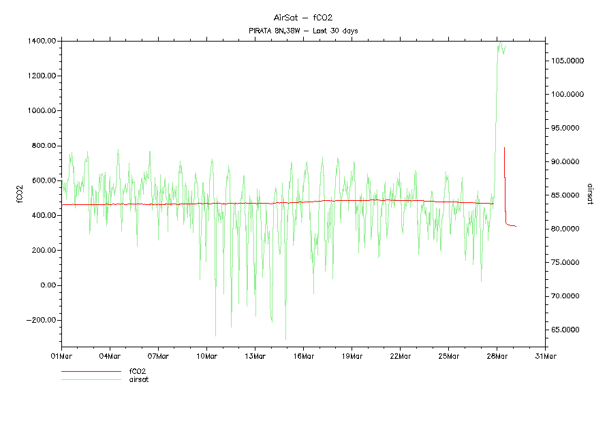Viewport: 607px width, 429px height.
Task: Select the 28Mar date tick label
Action: (497, 355)
